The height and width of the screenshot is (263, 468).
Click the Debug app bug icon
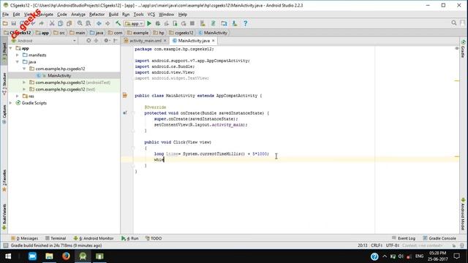pos(158,23)
